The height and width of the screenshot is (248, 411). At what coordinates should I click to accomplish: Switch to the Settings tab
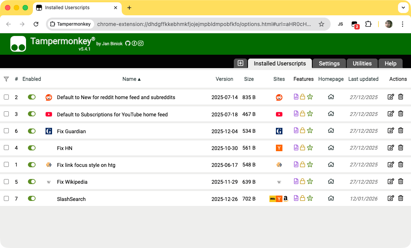click(329, 64)
